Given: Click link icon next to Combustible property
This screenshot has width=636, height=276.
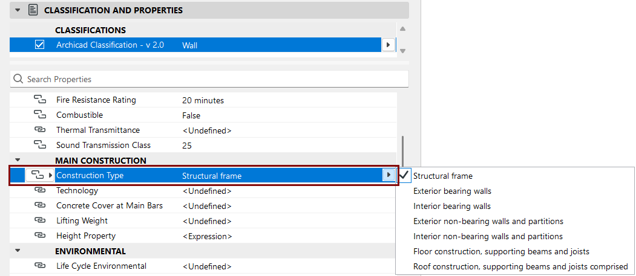Looking at the screenshot, I should pos(39,115).
